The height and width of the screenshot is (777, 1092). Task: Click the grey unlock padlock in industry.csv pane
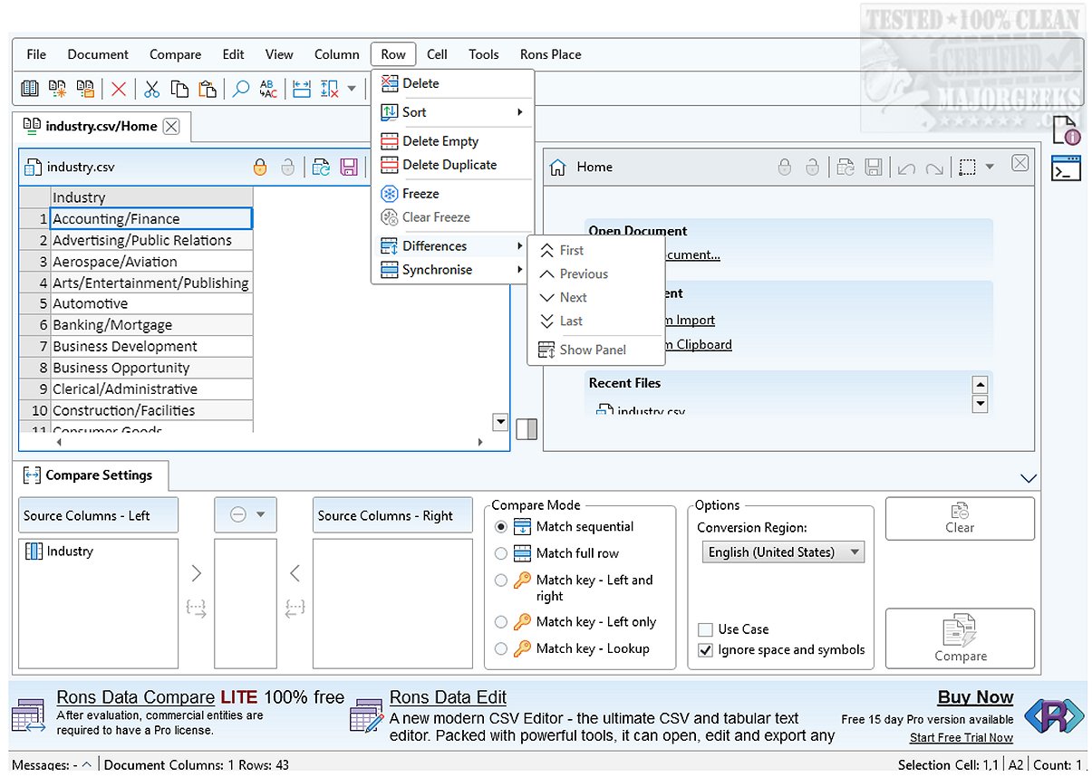pos(287,167)
